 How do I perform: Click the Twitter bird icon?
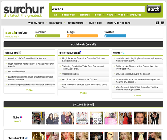[x=123, y=52]
